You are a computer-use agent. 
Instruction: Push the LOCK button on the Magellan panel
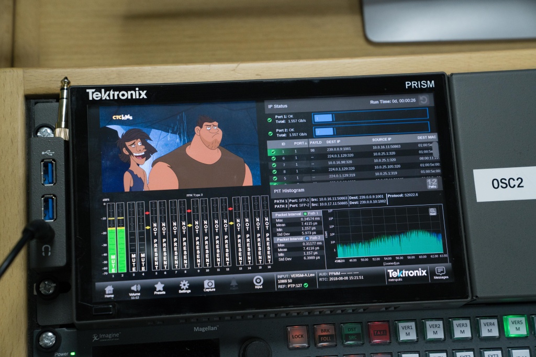(x=297, y=336)
